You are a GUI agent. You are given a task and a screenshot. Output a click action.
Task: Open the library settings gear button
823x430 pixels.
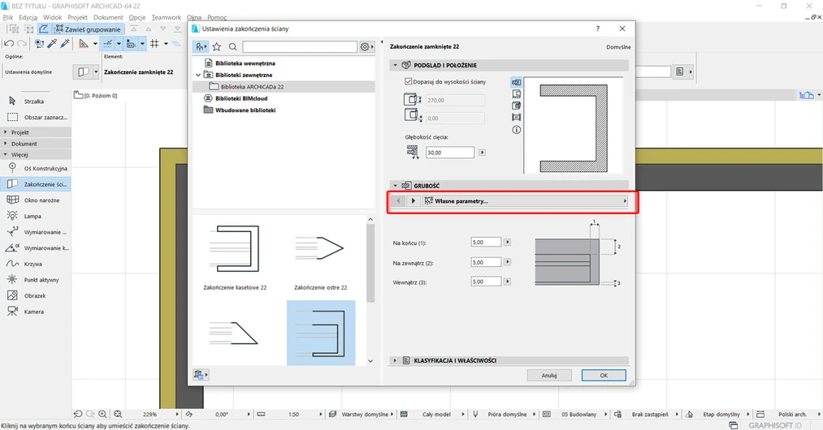click(x=366, y=47)
